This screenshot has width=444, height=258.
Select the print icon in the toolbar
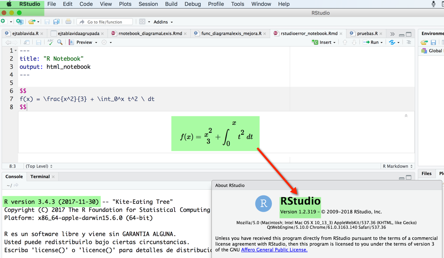click(x=68, y=21)
